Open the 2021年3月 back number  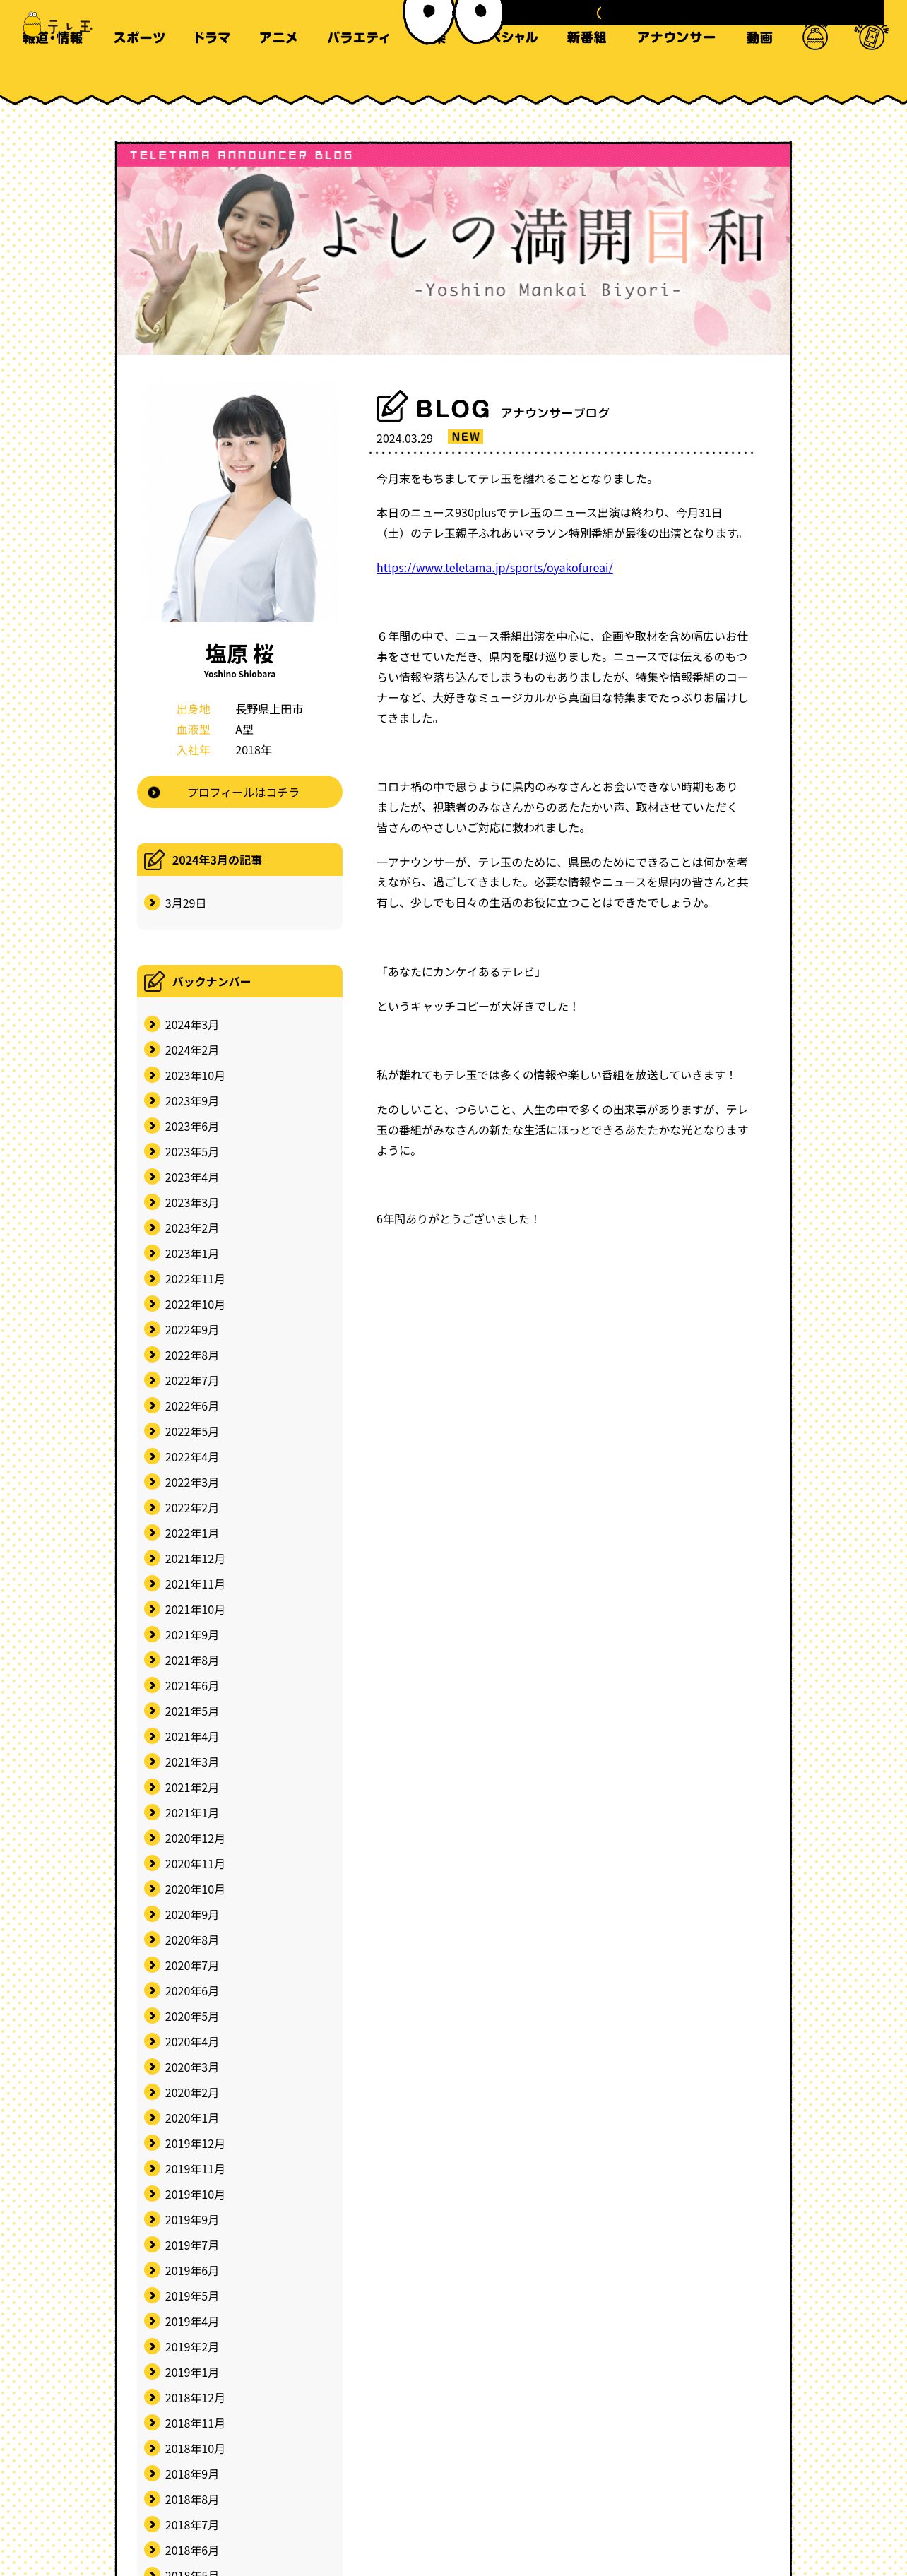coord(191,1762)
